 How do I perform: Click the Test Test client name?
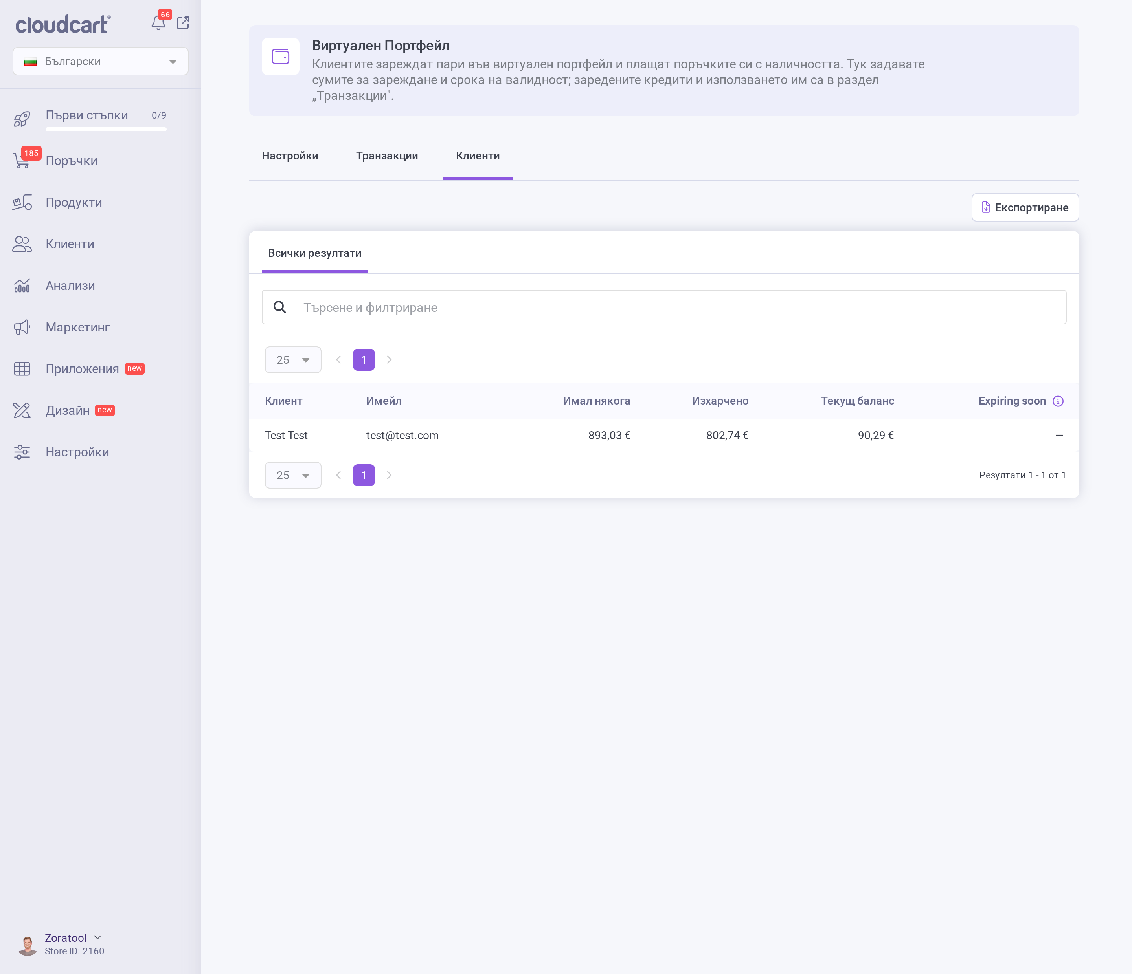tap(286, 436)
